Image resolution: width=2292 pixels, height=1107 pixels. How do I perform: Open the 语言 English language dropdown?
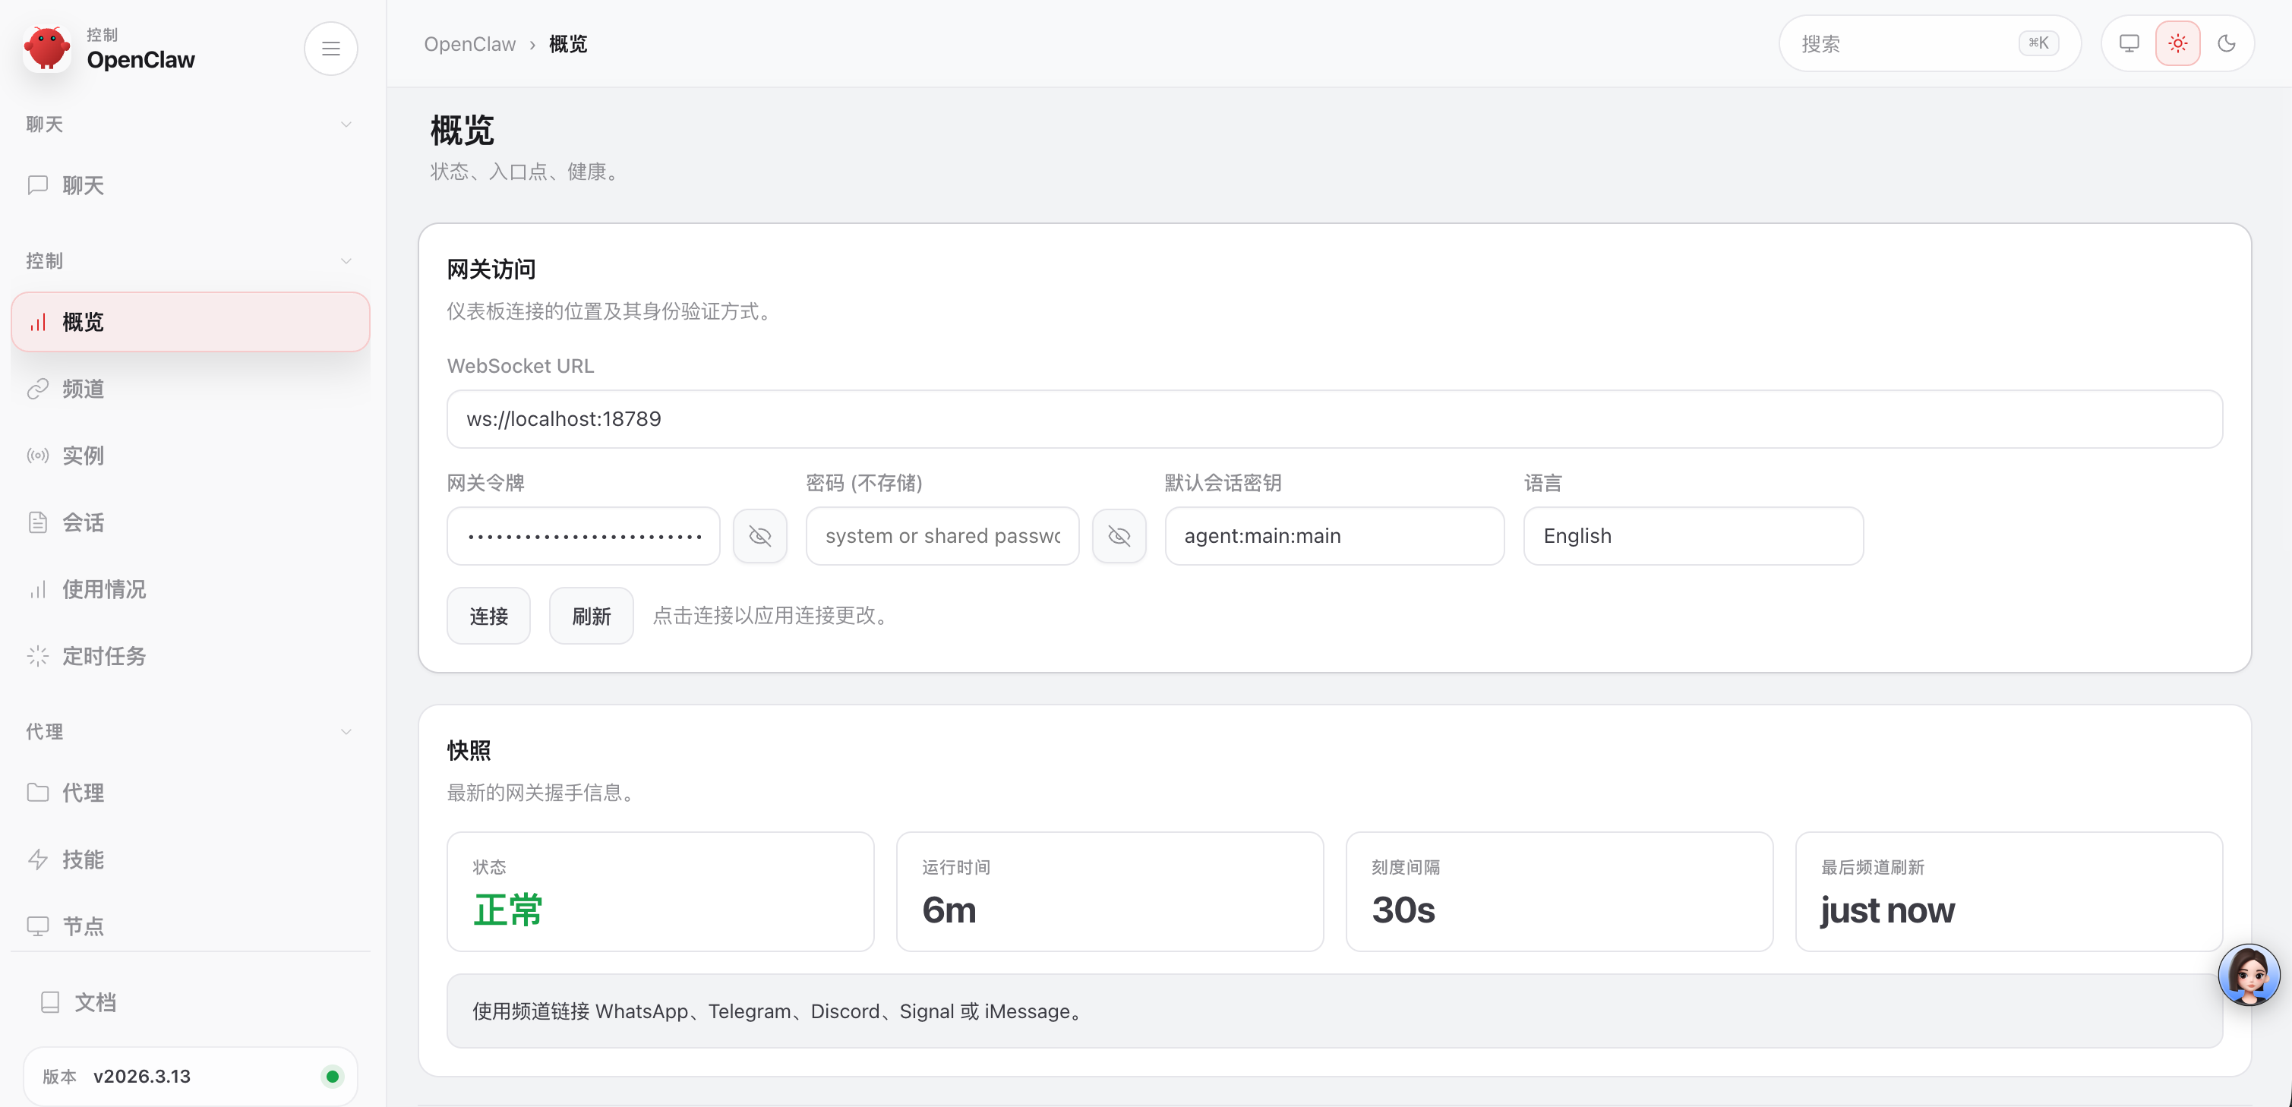(1692, 536)
